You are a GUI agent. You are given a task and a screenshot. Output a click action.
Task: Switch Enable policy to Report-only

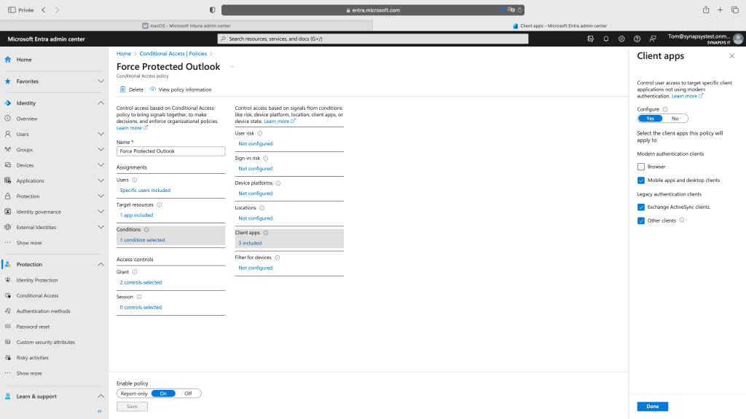[x=133, y=394]
